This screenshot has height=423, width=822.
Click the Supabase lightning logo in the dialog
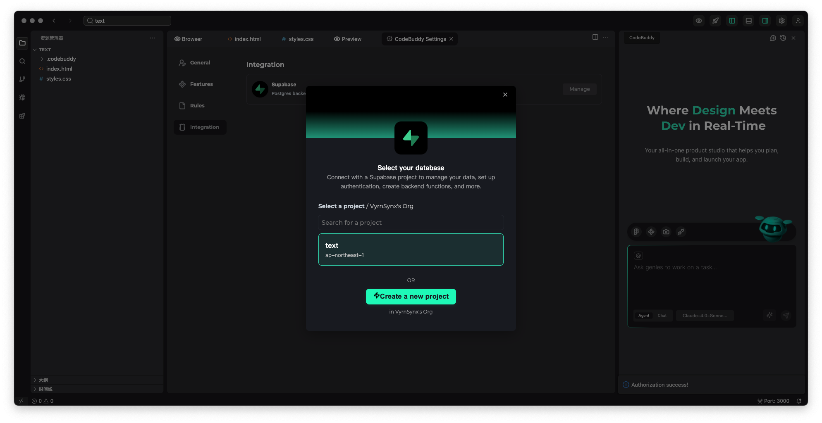[x=411, y=138]
